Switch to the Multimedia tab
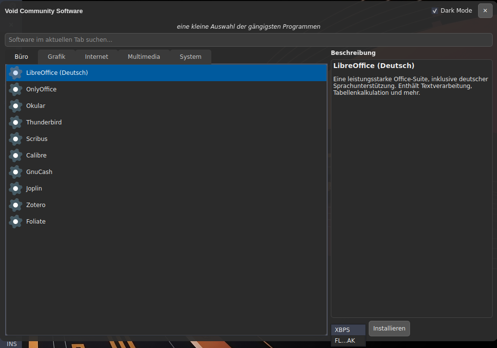The height and width of the screenshot is (348, 497). (144, 57)
